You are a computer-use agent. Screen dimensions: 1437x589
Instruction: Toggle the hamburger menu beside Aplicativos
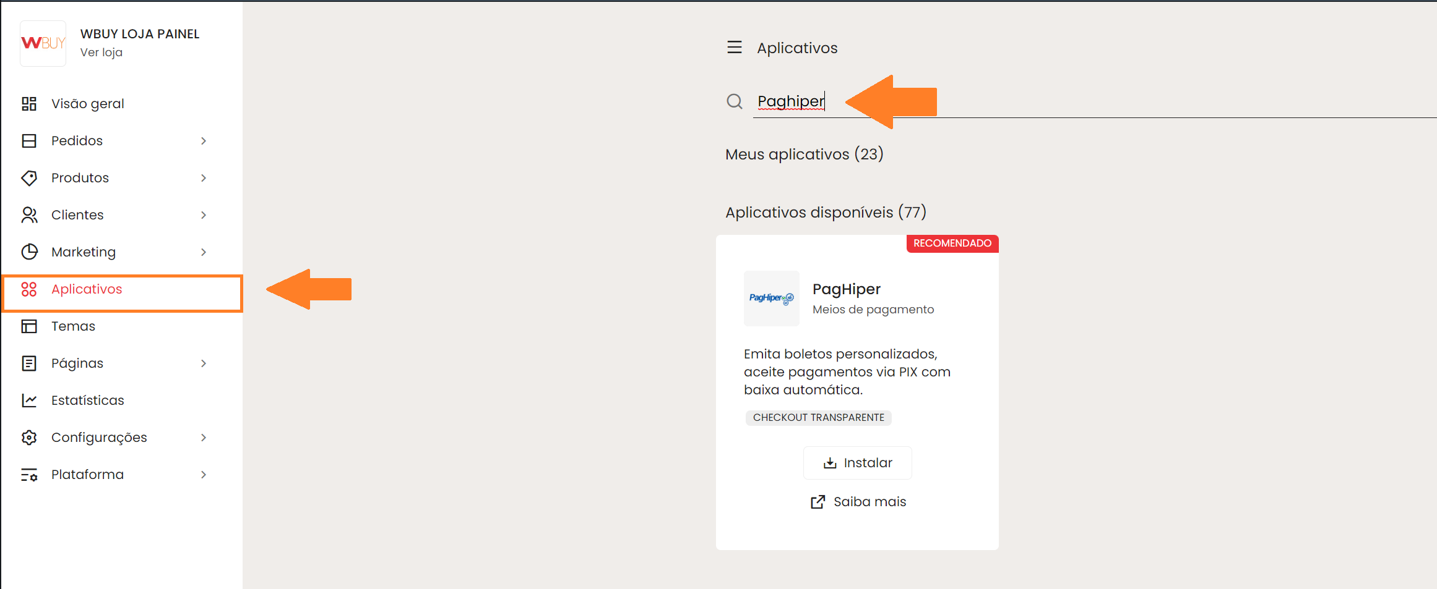coord(735,47)
